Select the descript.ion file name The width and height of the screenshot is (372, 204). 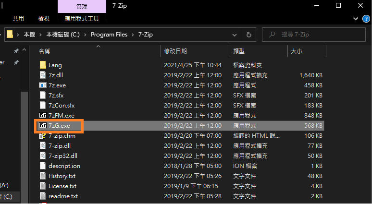pos(64,166)
